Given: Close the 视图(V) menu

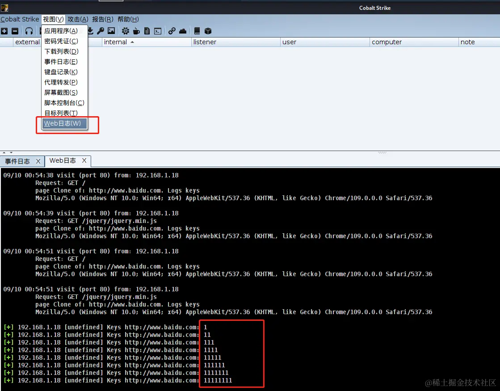Looking at the screenshot, I should [53, 19].
